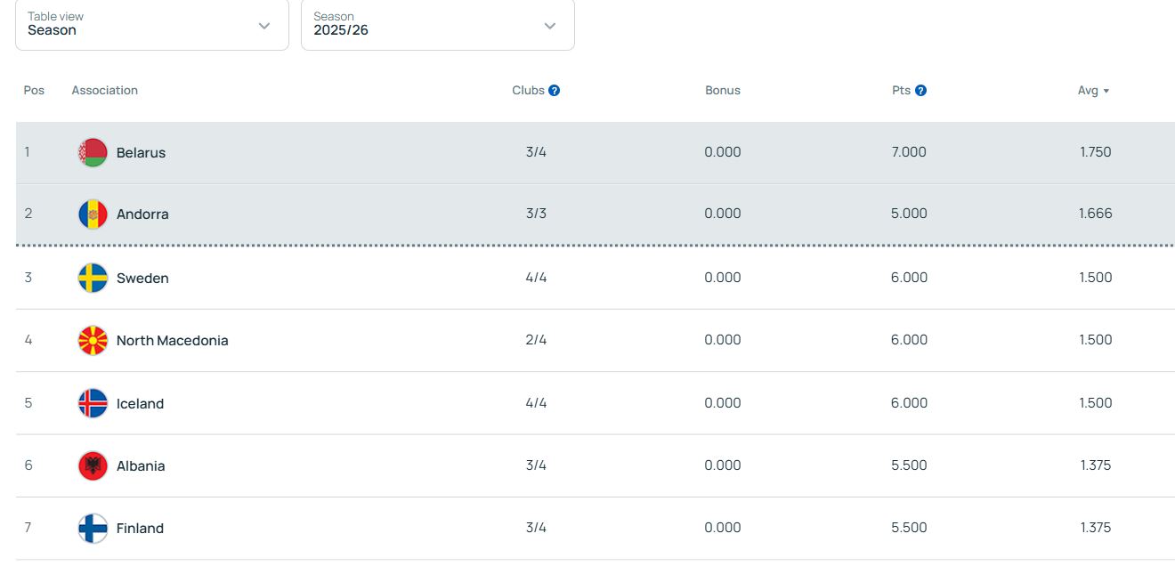Viewport: 1175px width, 566px height.
Task: Select the Sweden association name
Action: (142, 279)
